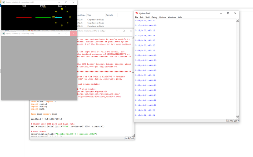Open the Help menu in Python Shell
The height and width of the screenshot is (157, 253).
180,17
